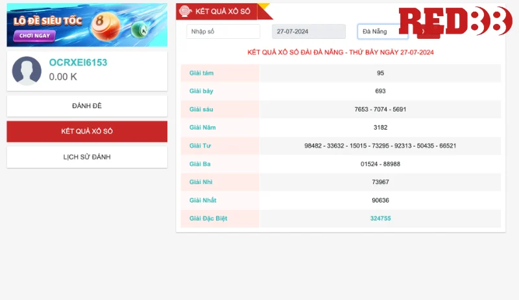Screen dimensions: 519x300
Task: Click the lottery ball icon in results header
Action: click(185, 11)
